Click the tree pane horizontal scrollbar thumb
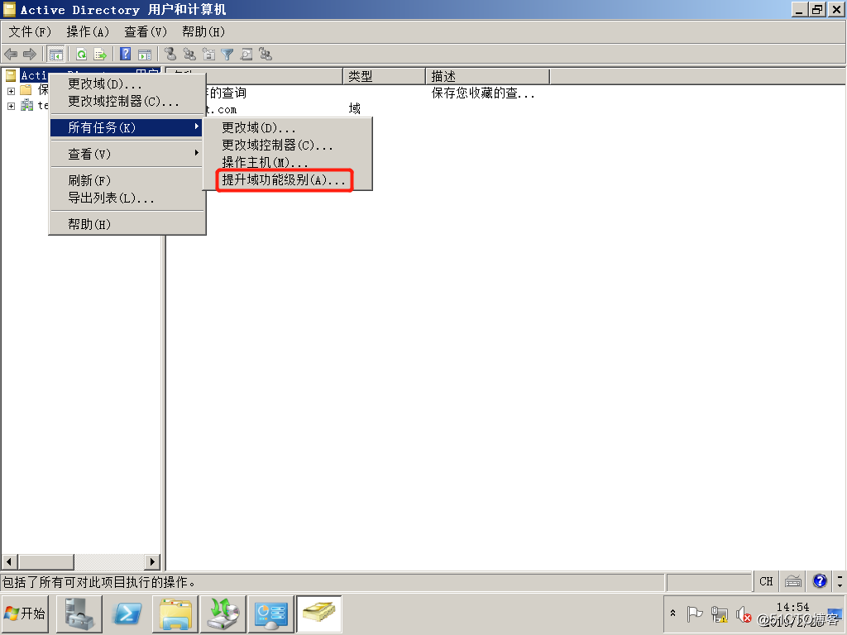847x635 pixels. click(46, 561)
